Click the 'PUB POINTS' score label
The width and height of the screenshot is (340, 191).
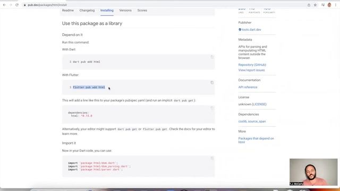(x=254, y=13)
